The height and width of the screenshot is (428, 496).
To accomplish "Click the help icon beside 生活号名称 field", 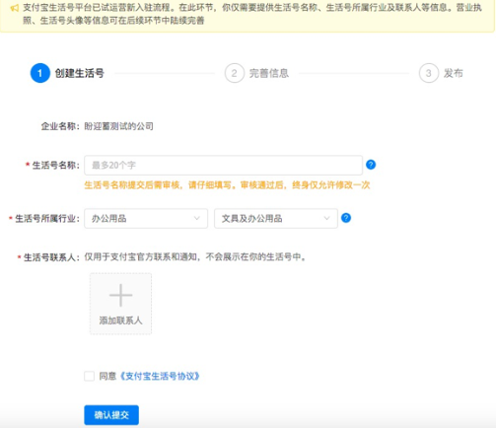I will 371,165.
